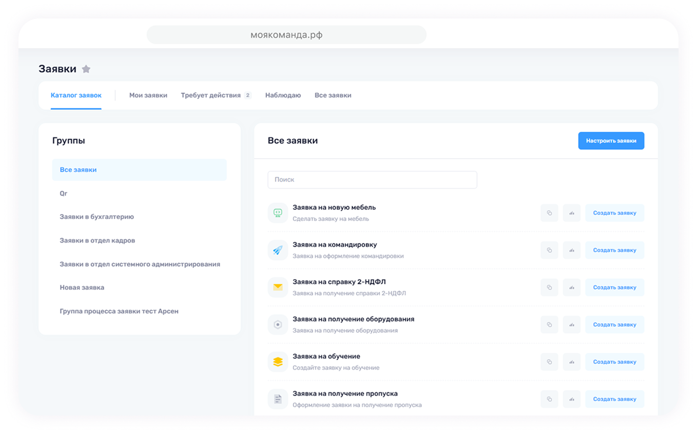Image resolution: width=697 pixels, height=434 pixels.
Task: Create request for Заявка на новую мебель
Action: [x=614, y=213]
